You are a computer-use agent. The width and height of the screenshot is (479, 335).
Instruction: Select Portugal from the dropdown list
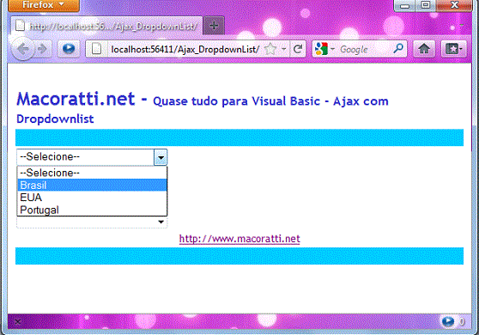92,210
